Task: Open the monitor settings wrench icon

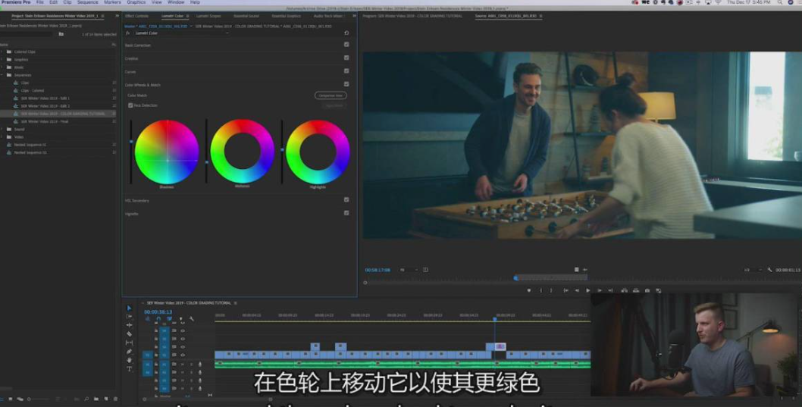Action: coord(769,270)
